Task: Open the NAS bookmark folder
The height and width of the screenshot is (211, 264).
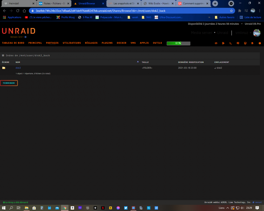Action: (147, 17)
